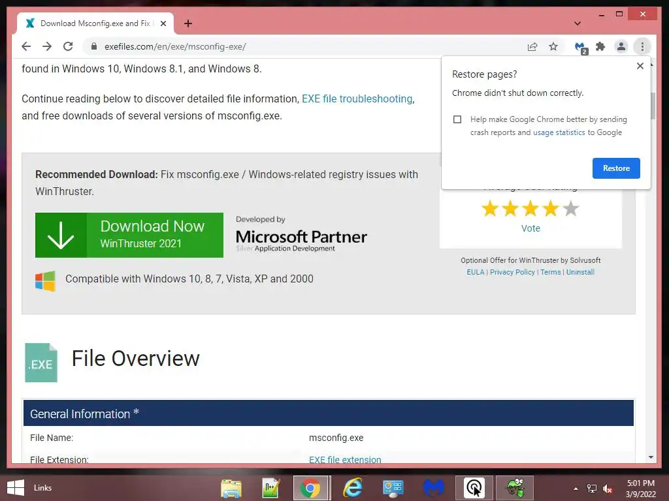Open the EXE file extension link

[x=345, y=460]
